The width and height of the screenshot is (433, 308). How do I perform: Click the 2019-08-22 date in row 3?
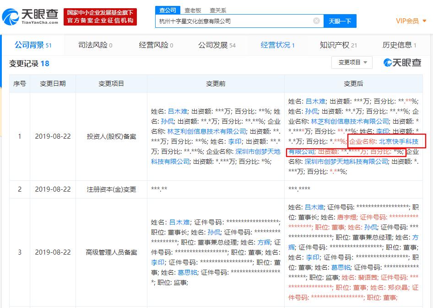53,252
